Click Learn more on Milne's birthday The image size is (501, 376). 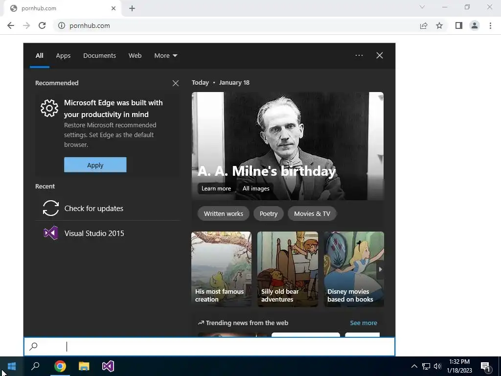coord(216,188)
